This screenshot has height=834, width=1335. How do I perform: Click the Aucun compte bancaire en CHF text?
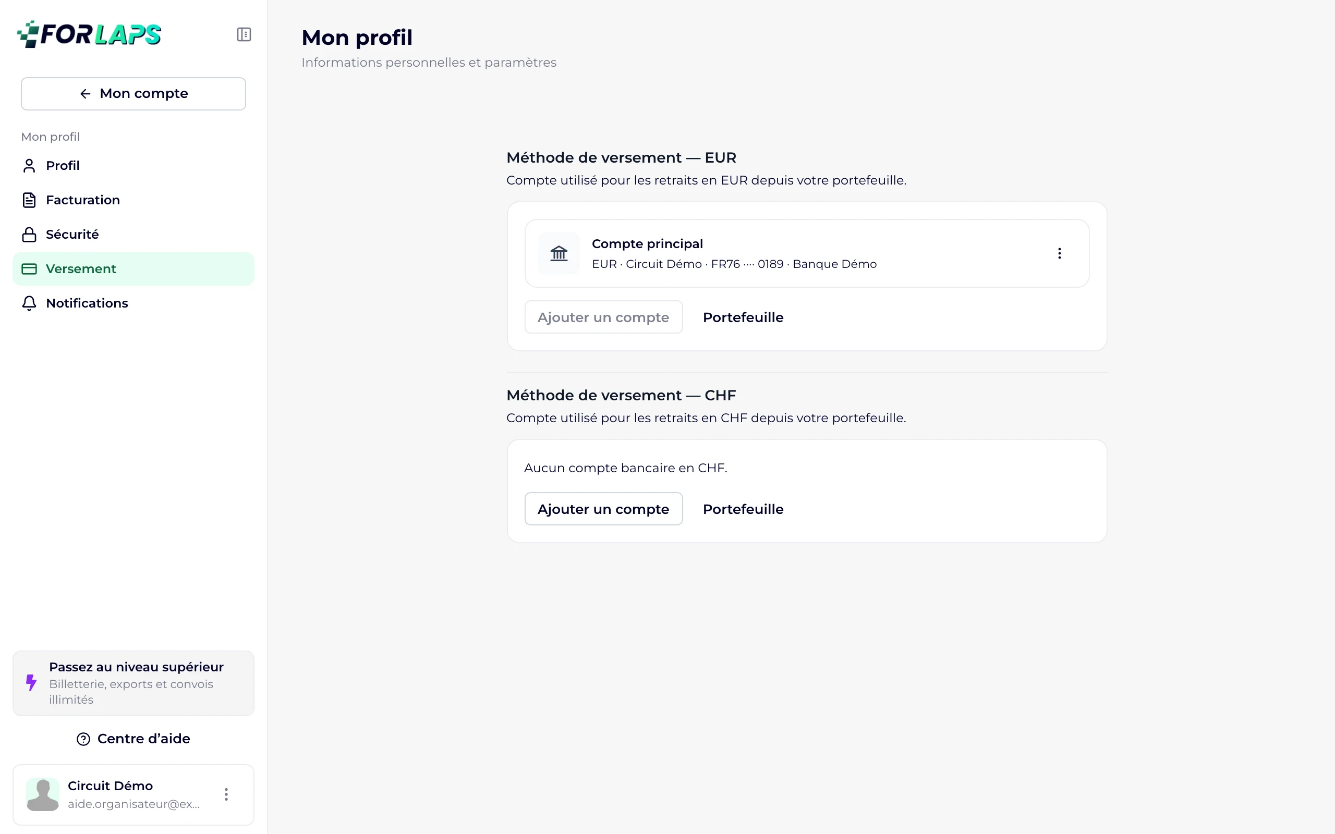626,468
